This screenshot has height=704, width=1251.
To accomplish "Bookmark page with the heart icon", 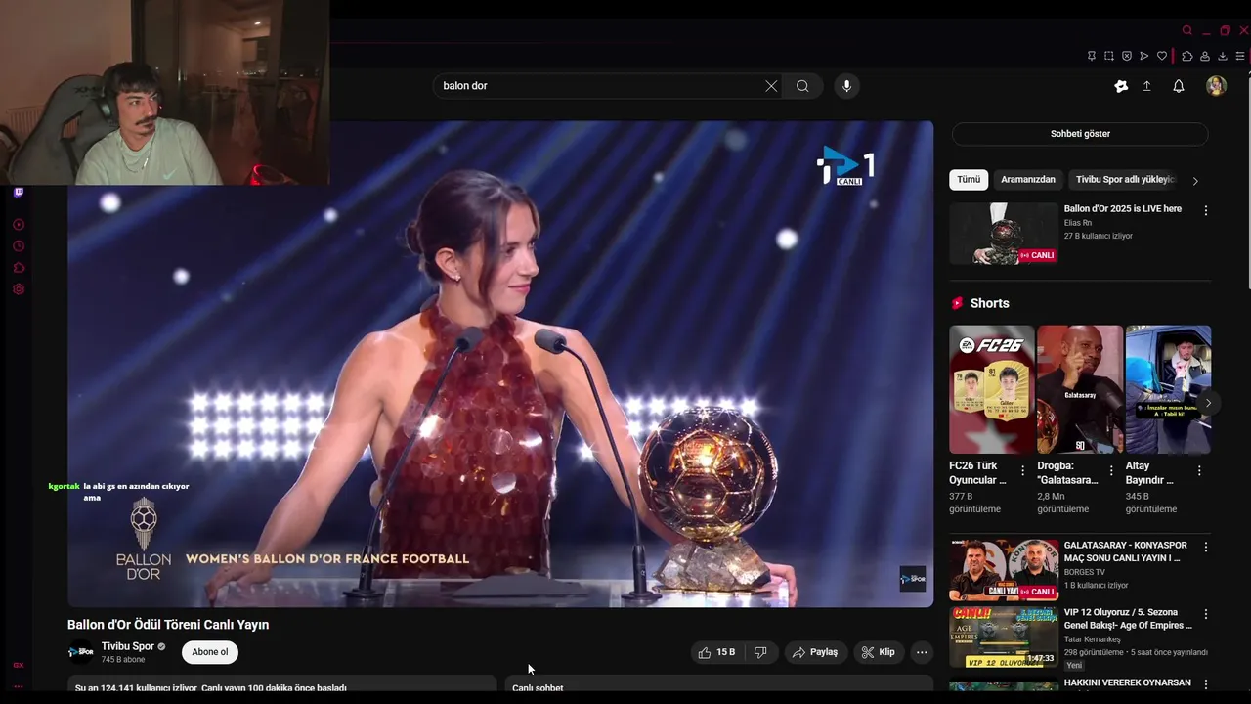I will coord(1162,57).
